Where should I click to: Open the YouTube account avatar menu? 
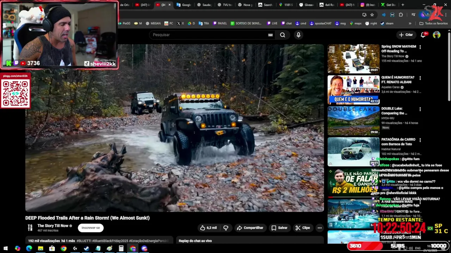(437, 35)
